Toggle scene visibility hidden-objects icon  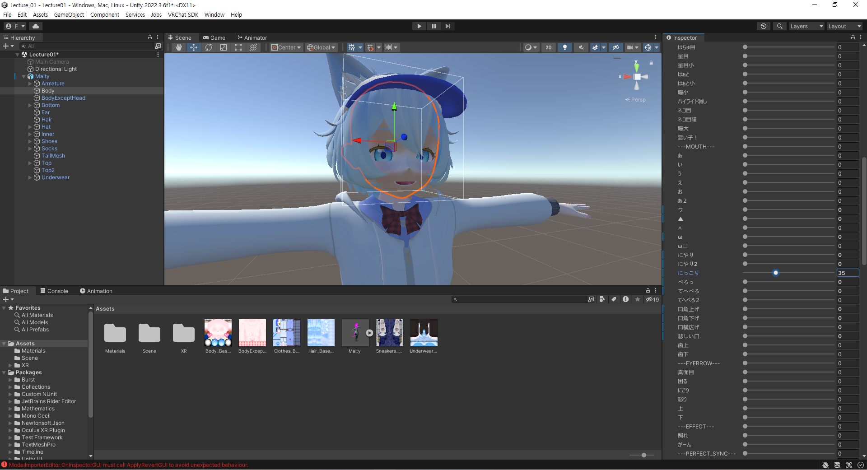pos(616,47)
